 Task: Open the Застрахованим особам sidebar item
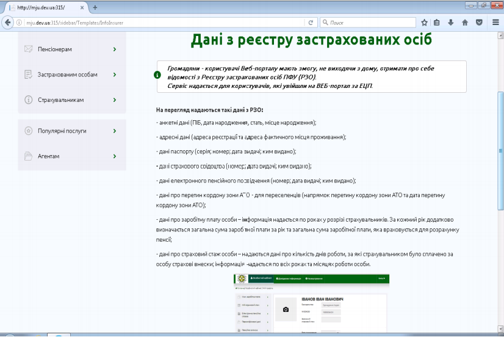click(x=72, y=74)
